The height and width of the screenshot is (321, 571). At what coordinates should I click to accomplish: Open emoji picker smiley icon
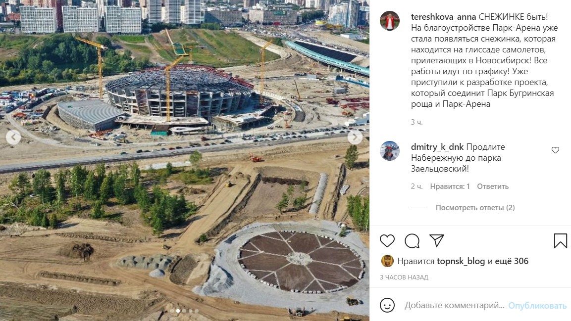point(387,305)
